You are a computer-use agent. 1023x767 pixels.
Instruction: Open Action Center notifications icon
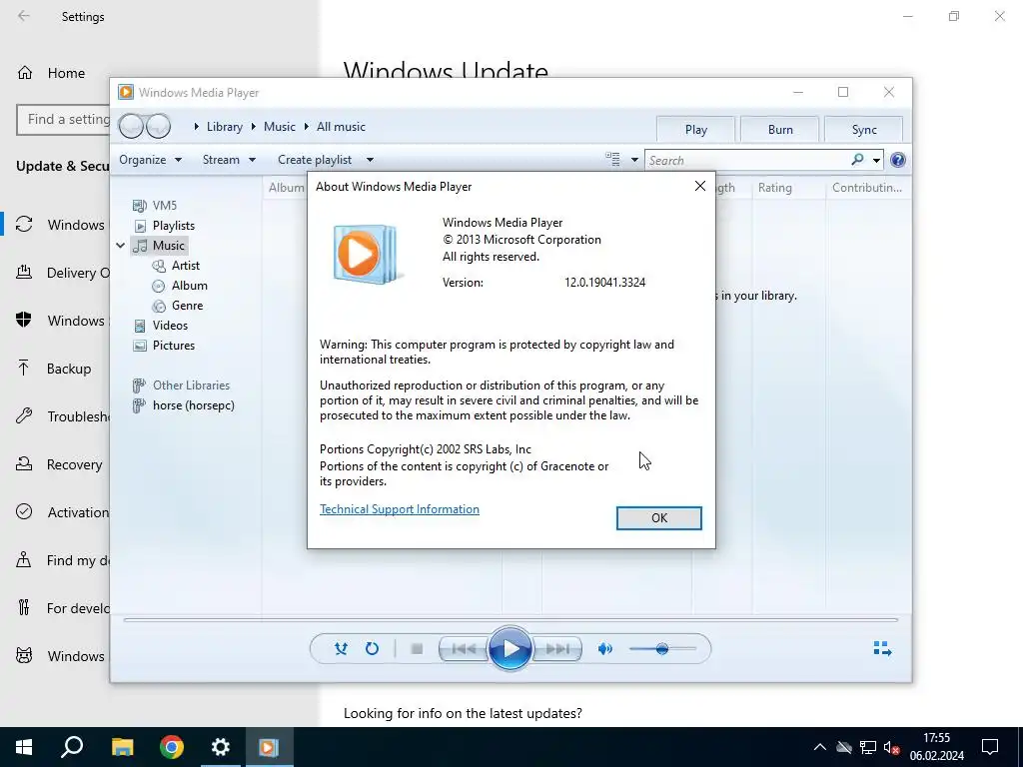[990, 747]
